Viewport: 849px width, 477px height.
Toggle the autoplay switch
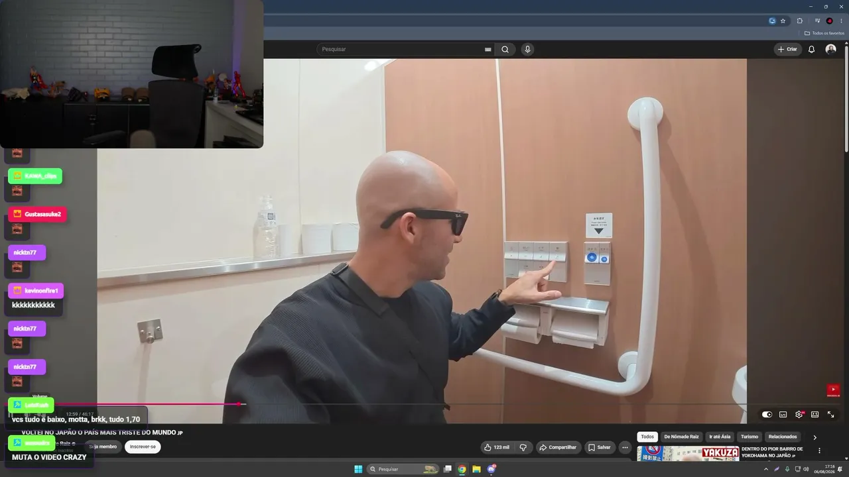pos(767,415)
